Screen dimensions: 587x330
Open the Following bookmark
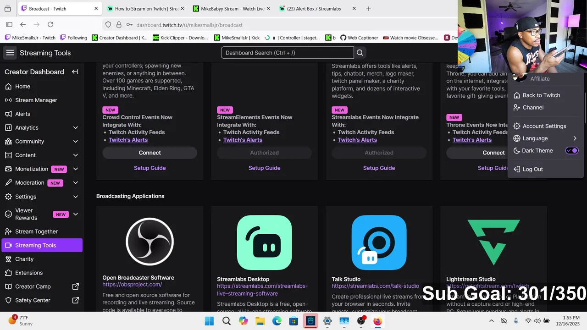(x=73, y=38)
